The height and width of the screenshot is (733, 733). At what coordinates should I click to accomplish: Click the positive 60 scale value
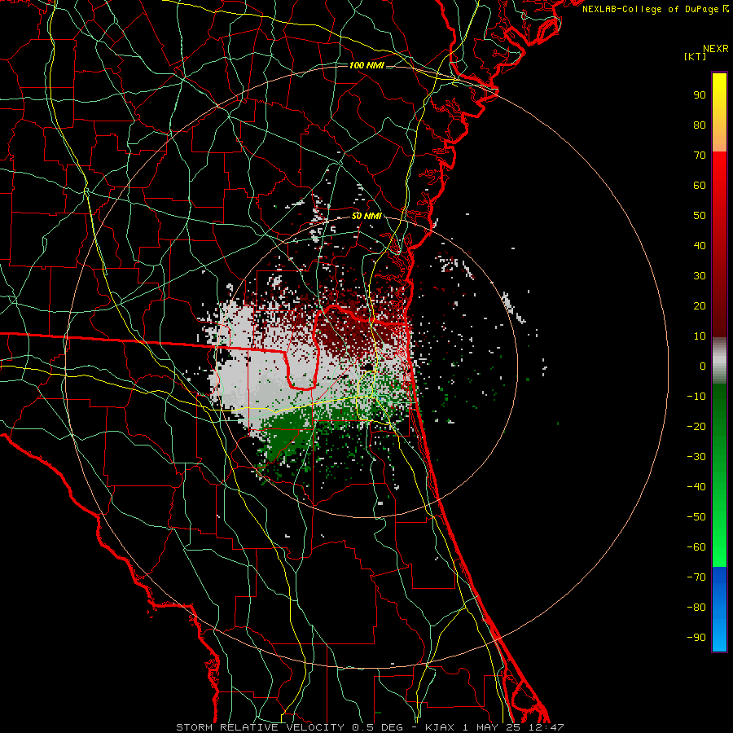[700, 185]
